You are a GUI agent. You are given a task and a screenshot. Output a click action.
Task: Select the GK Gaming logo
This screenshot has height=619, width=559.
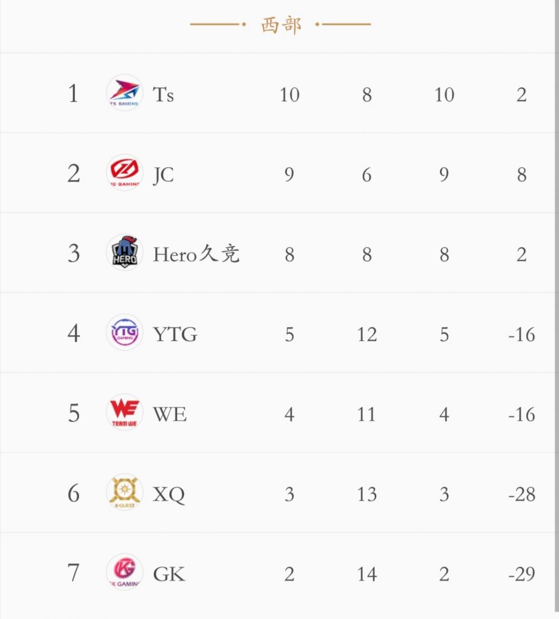(x=124, y=572)
